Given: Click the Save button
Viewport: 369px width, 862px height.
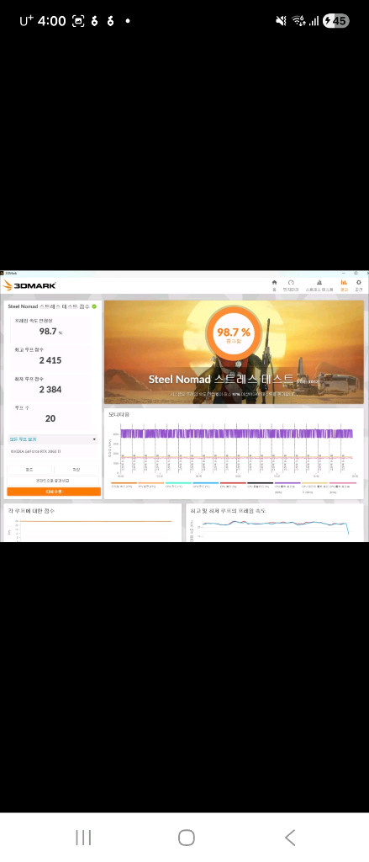Looking at the screenshot, I should pyautogui.click(x=76, y=470).
